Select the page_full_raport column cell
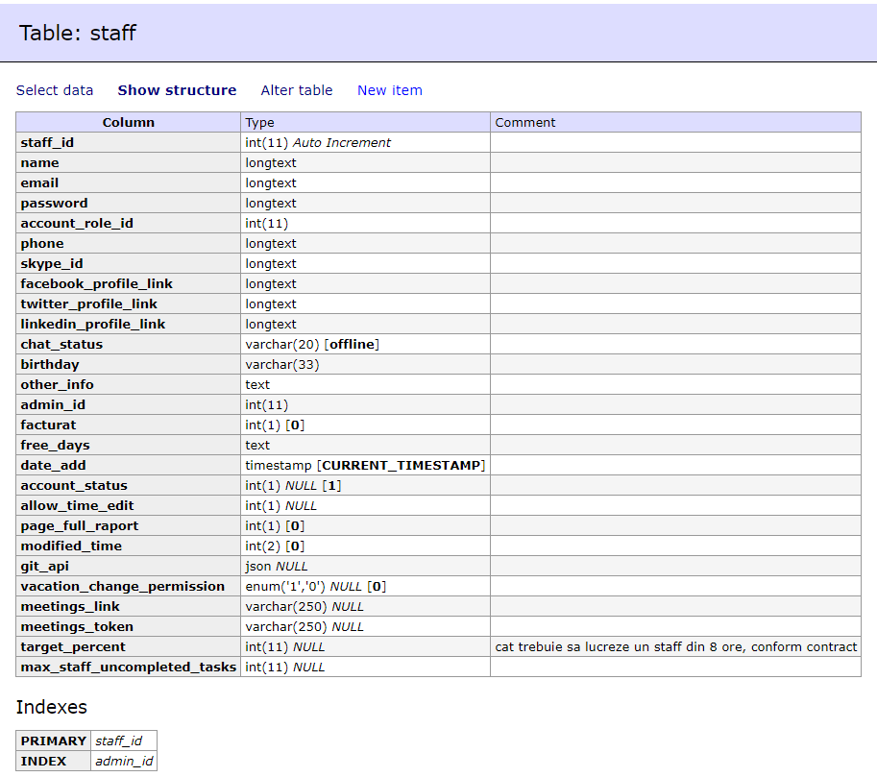The image size is (877, 777). (128, 525)
